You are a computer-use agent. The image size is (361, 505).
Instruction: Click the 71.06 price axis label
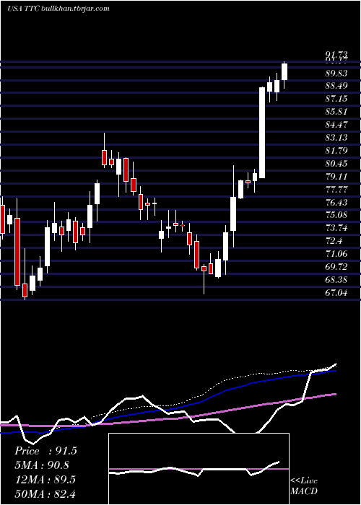(x=336, y=254)
